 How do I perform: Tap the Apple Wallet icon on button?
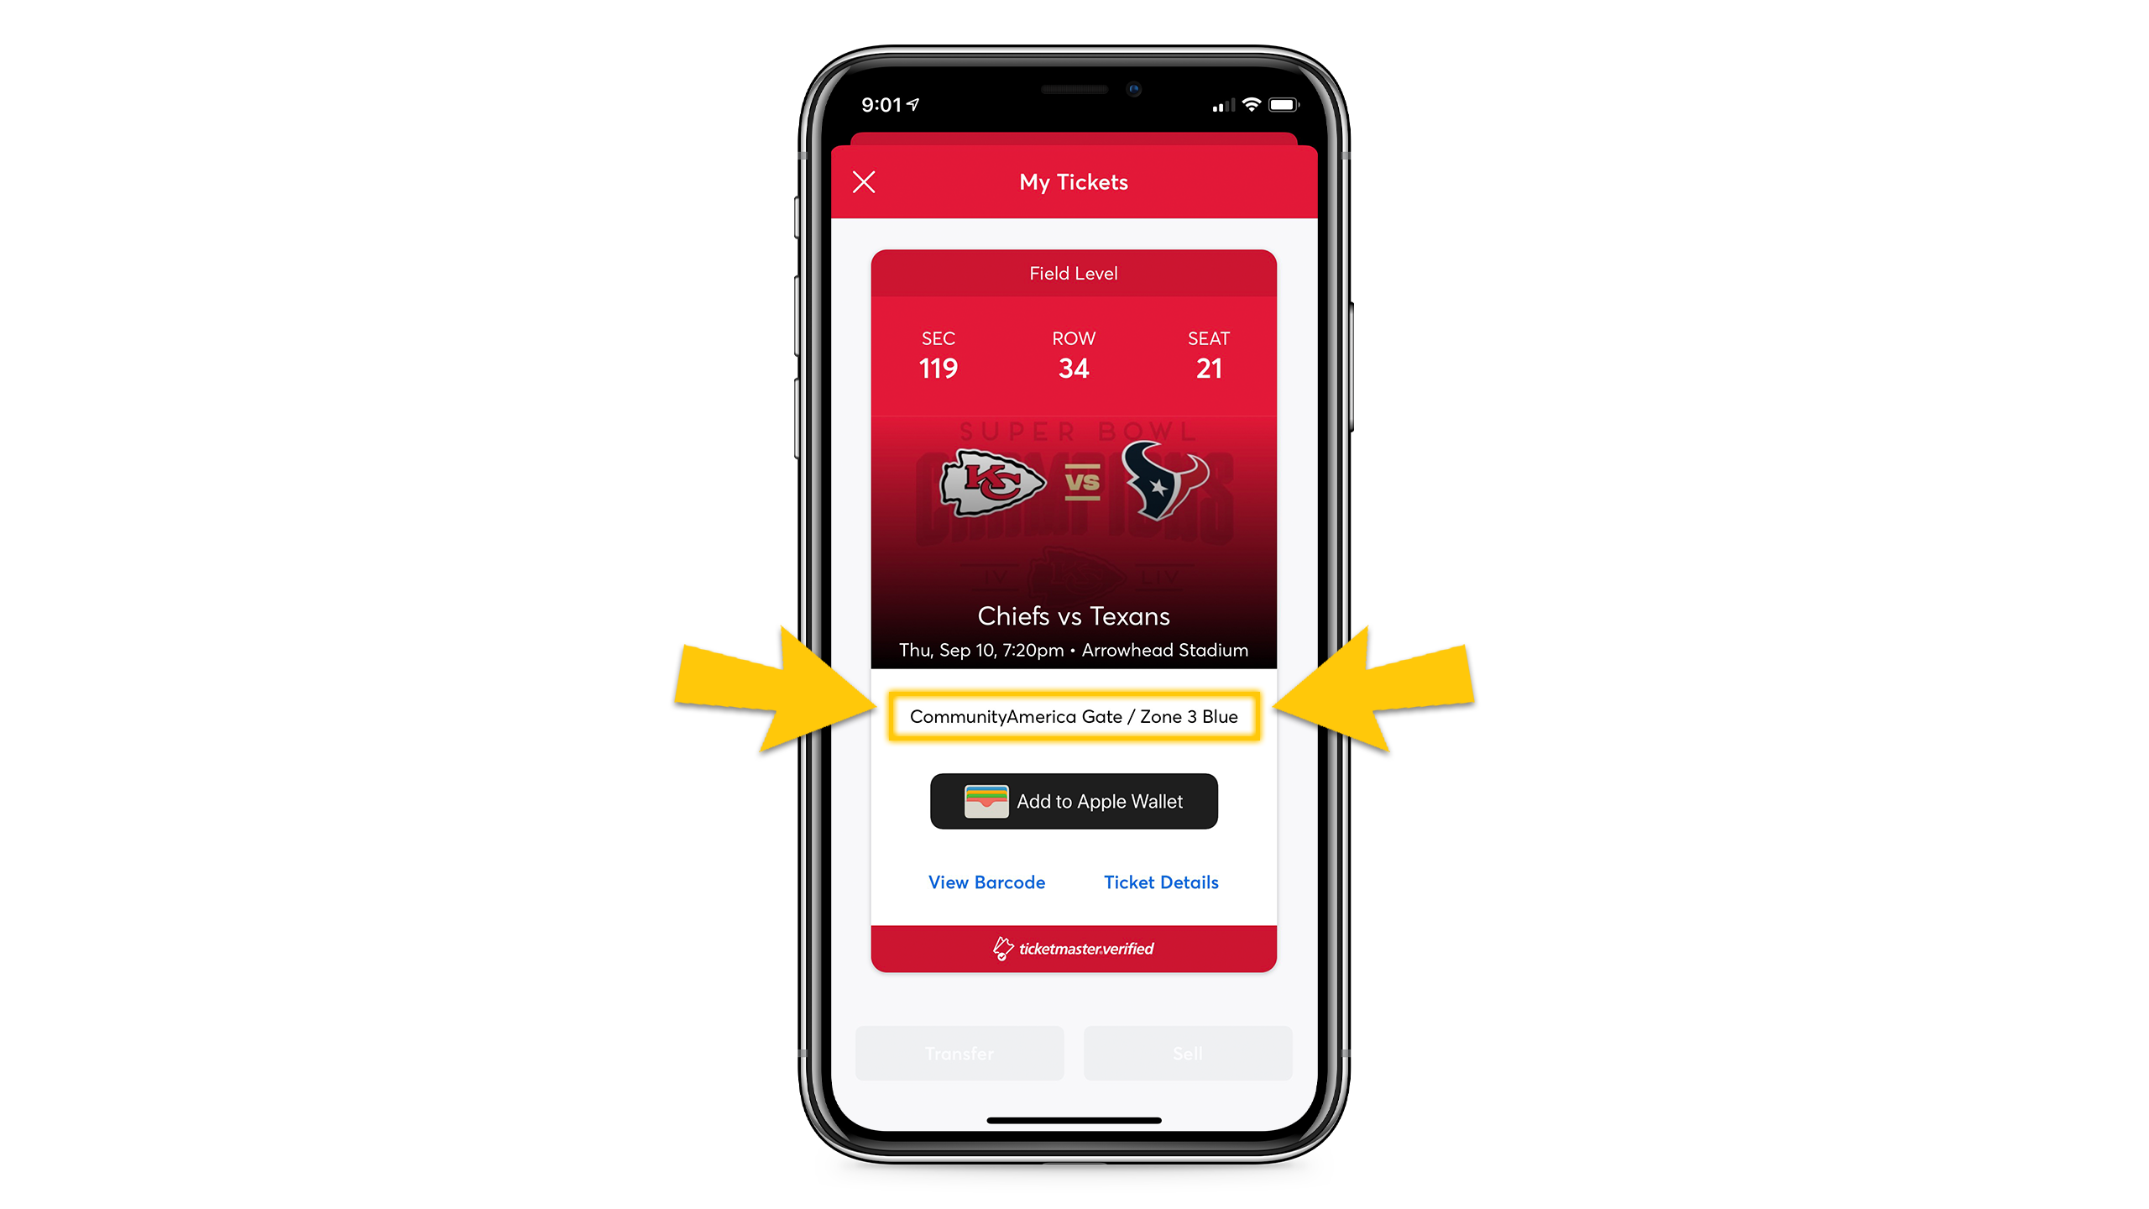986,800
